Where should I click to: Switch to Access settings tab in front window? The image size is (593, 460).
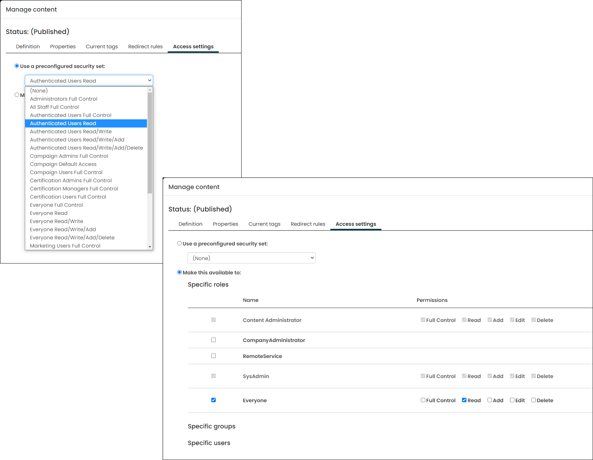[x=356, y=224]
